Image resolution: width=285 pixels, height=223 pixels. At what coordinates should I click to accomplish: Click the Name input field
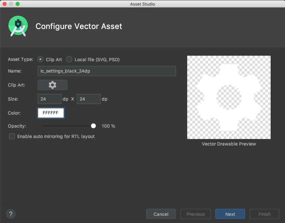click(x=107, y=71)
